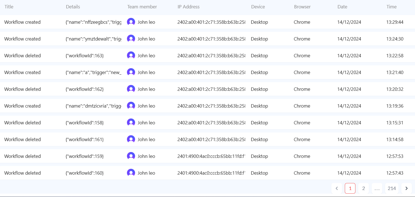Viewport: 415px width, 197px height.
Task: Click time value 13:21:40
Action: [x=395, y=72]
